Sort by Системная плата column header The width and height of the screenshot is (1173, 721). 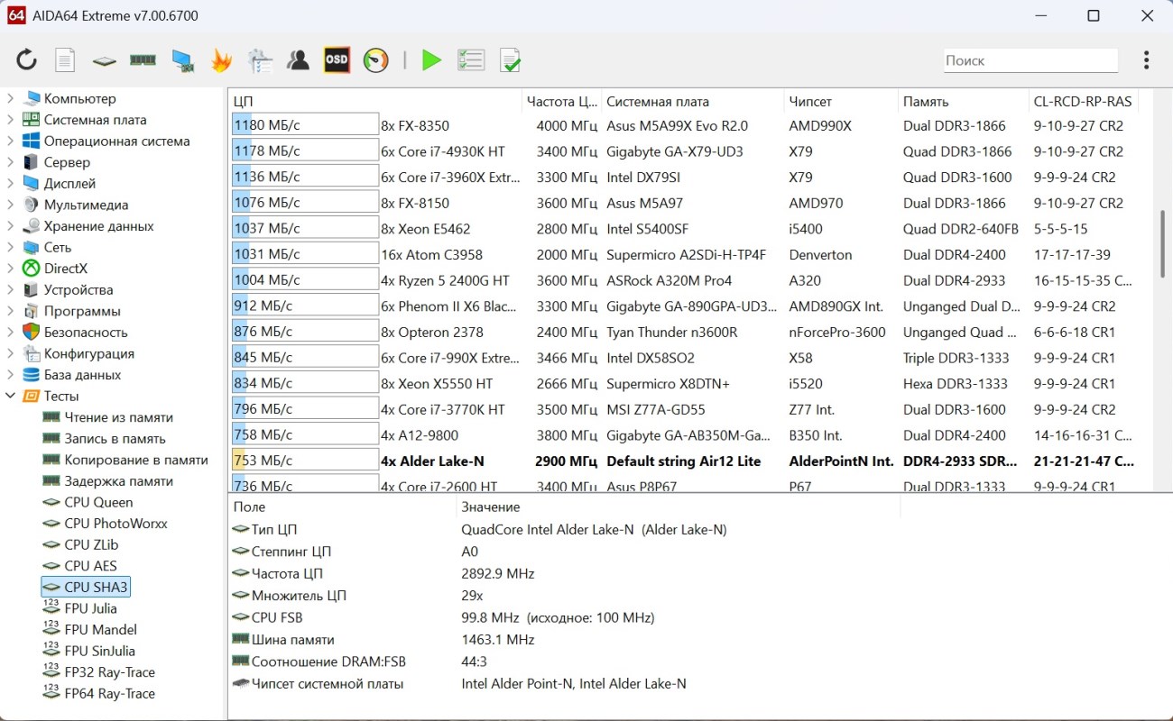658,102
